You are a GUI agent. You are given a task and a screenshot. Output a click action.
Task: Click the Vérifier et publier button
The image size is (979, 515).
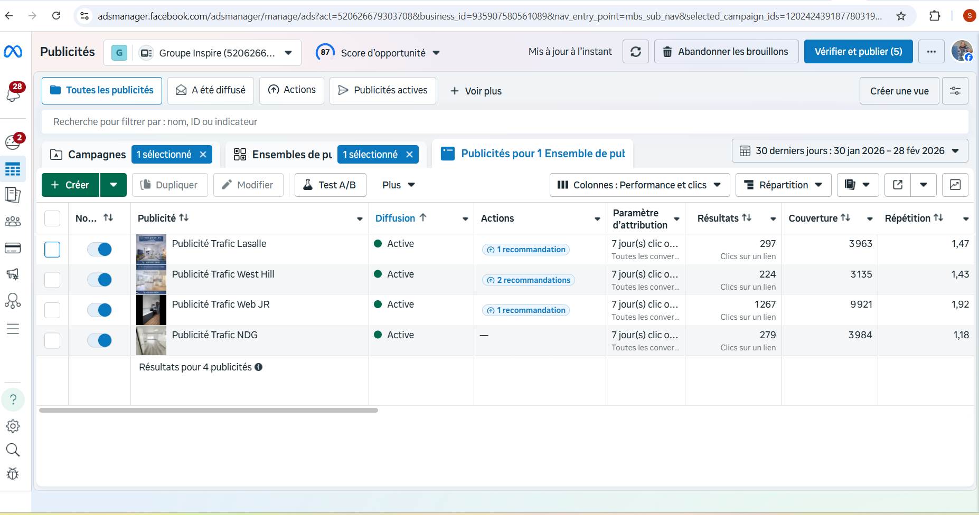pos(858,52)
